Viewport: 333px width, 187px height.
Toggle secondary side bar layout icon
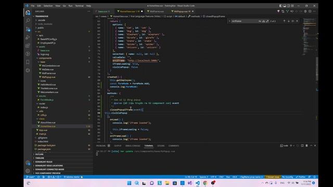288,6
